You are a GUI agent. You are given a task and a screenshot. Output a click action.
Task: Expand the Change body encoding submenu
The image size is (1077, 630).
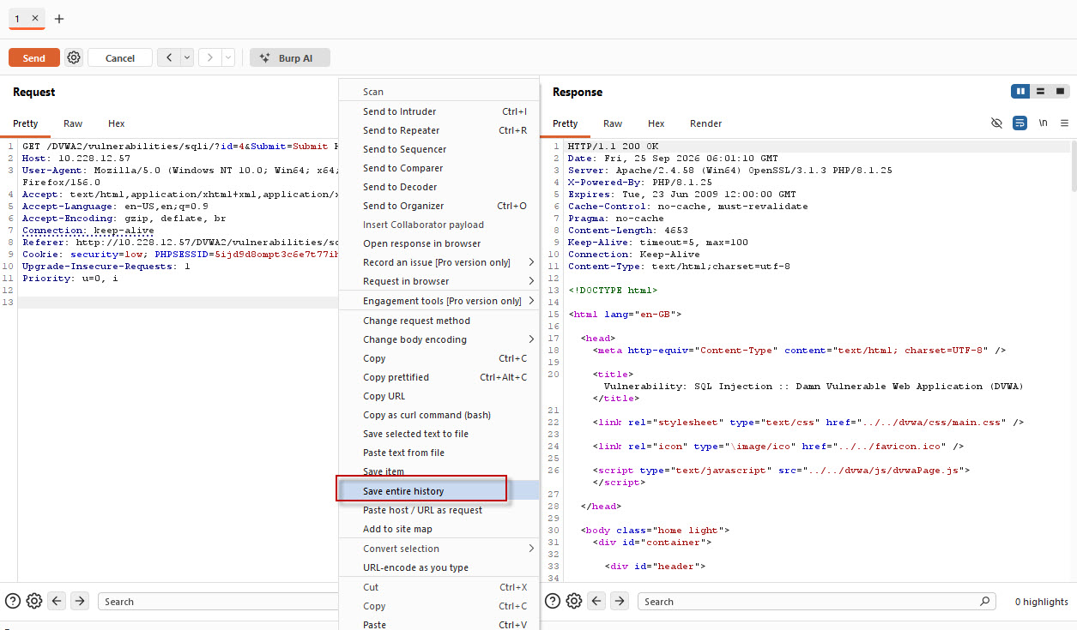click(531, 339)
